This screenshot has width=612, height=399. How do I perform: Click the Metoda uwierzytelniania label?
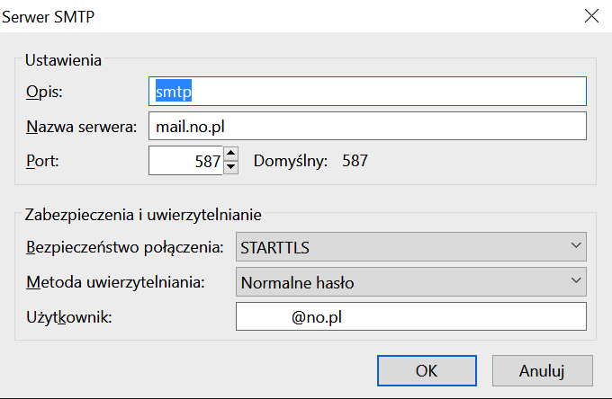(x=115, y=282)
